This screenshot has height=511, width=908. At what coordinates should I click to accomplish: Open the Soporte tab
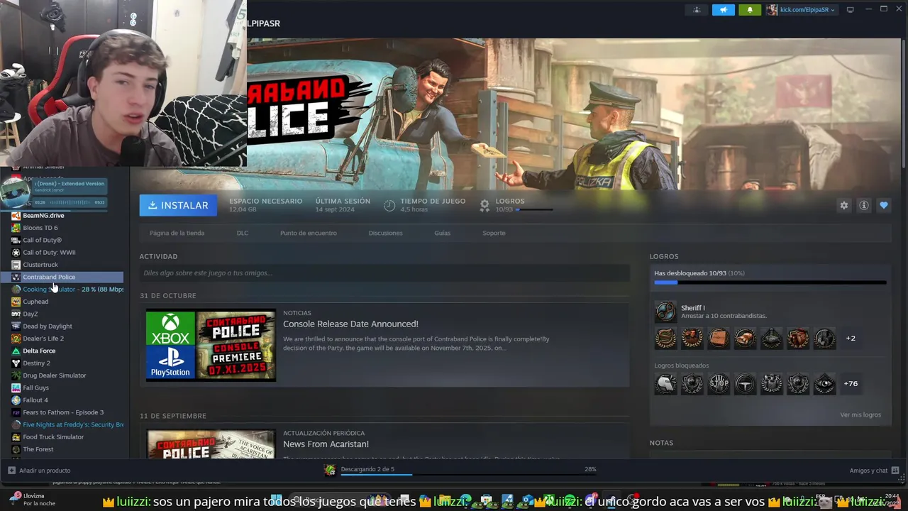[x=494, y=233]
